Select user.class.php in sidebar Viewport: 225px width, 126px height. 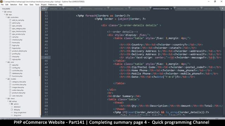point(17,96)
